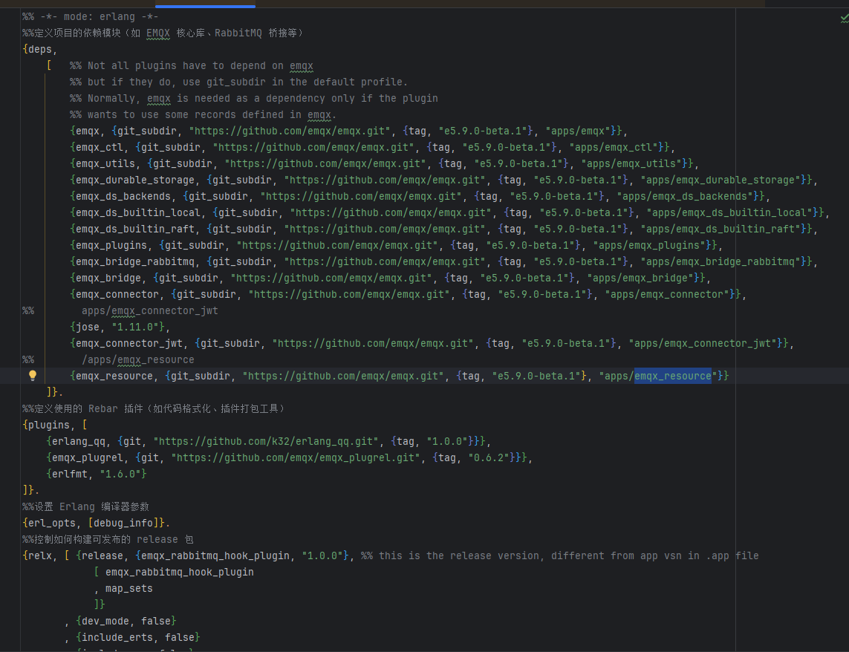
Task: Click the "erl_opts" option atom
Action: point(52,523)
